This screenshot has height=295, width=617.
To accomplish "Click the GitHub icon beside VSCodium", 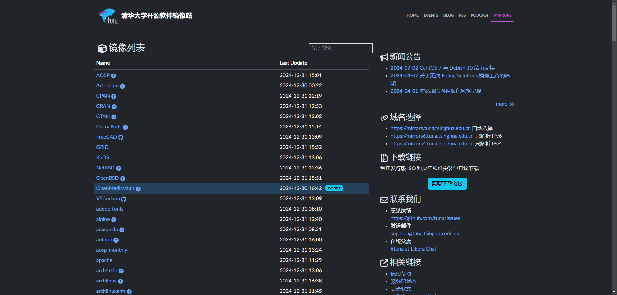I will pos(124,199).
